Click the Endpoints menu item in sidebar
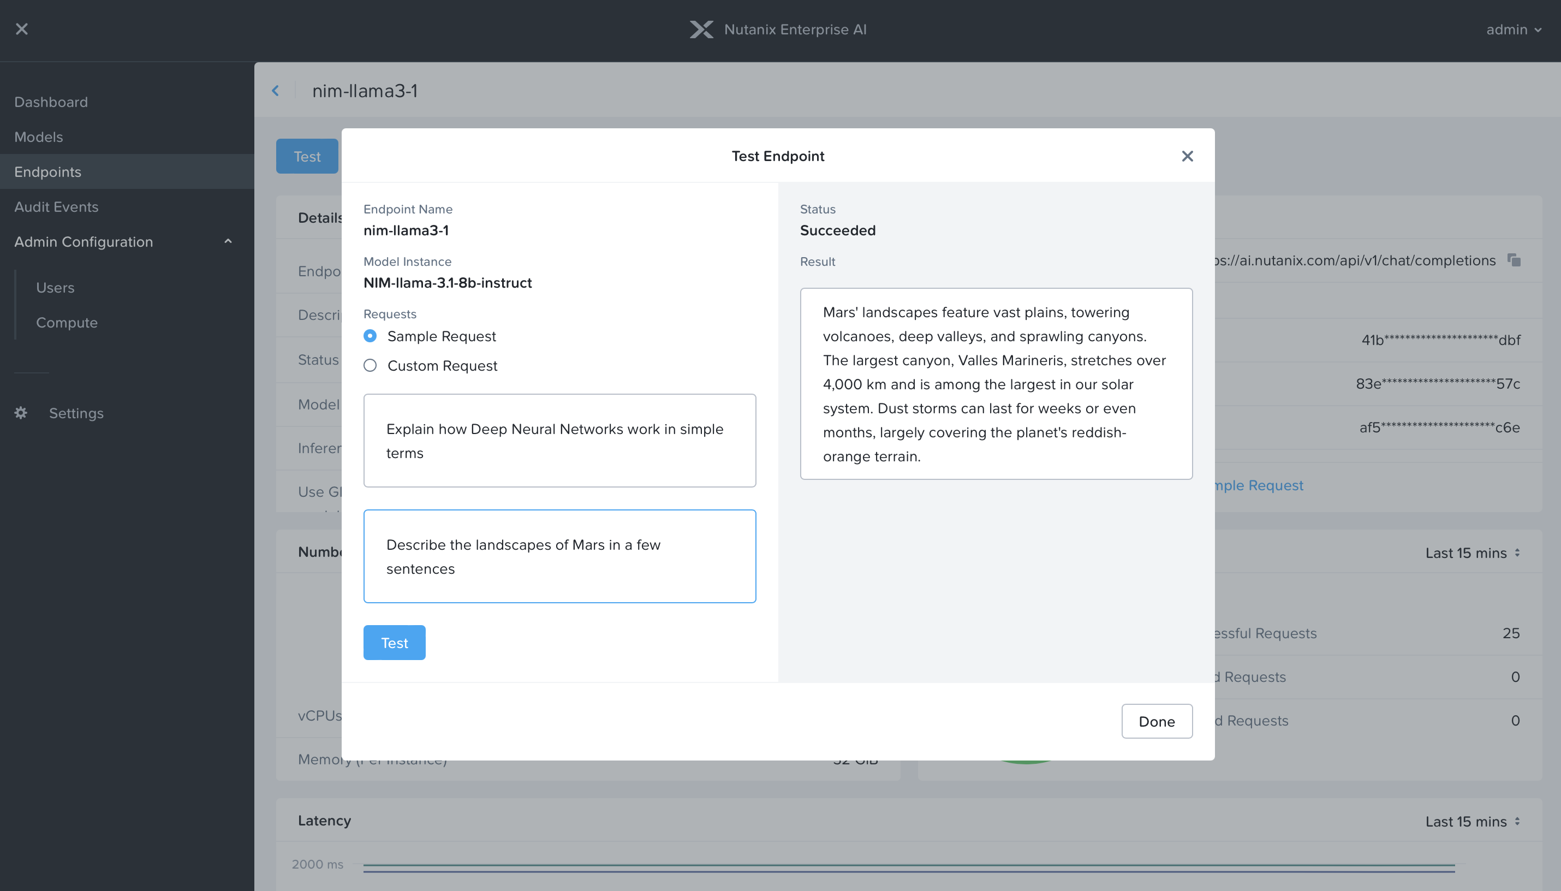Screen dimensions: 1561x891 click(47, 171)
